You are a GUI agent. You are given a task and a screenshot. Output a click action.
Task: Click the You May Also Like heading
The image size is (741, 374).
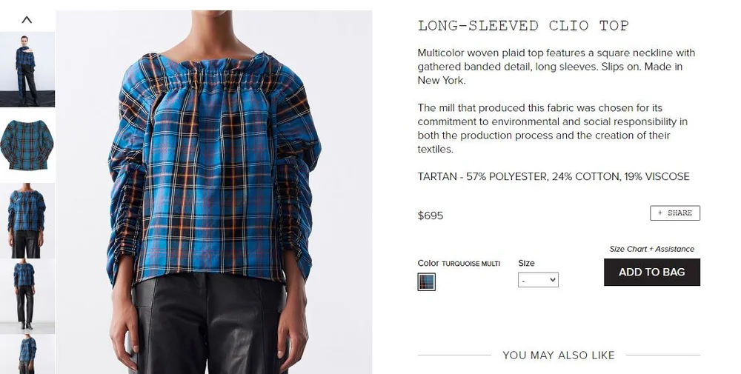click(559, 355)
